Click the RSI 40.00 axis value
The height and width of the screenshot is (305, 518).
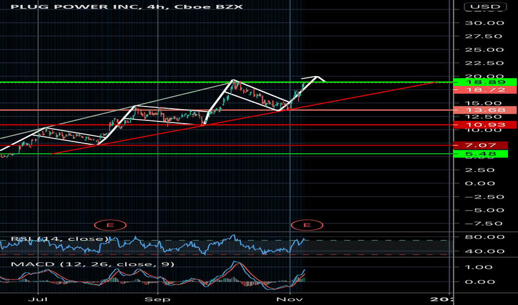click(x=485, y=251)
